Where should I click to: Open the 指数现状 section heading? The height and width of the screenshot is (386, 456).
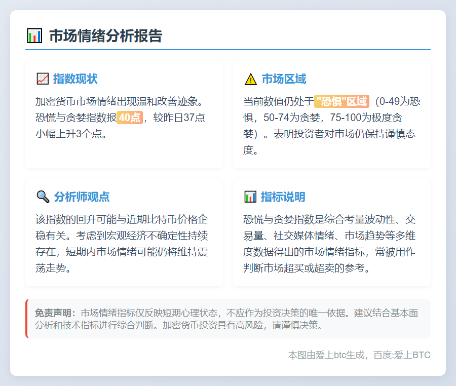75,79
